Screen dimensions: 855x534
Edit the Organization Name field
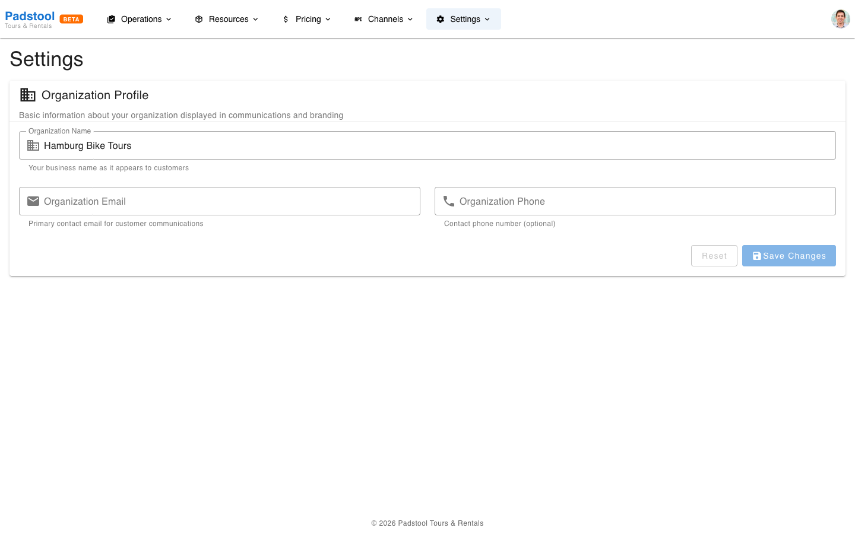[427, 145]
